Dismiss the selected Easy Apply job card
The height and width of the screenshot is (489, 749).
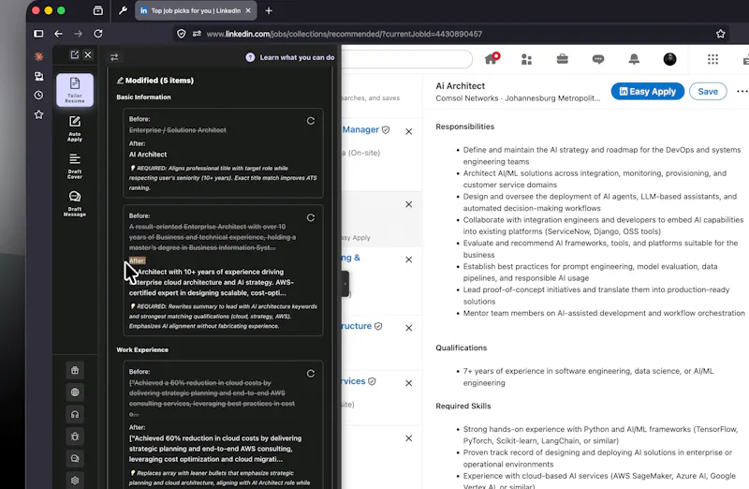(409, 204)
